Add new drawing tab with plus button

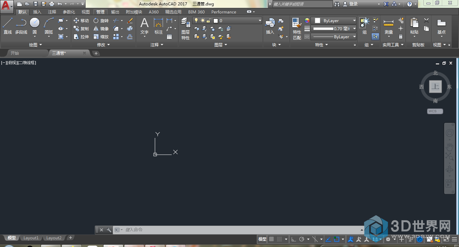[96, 53]
